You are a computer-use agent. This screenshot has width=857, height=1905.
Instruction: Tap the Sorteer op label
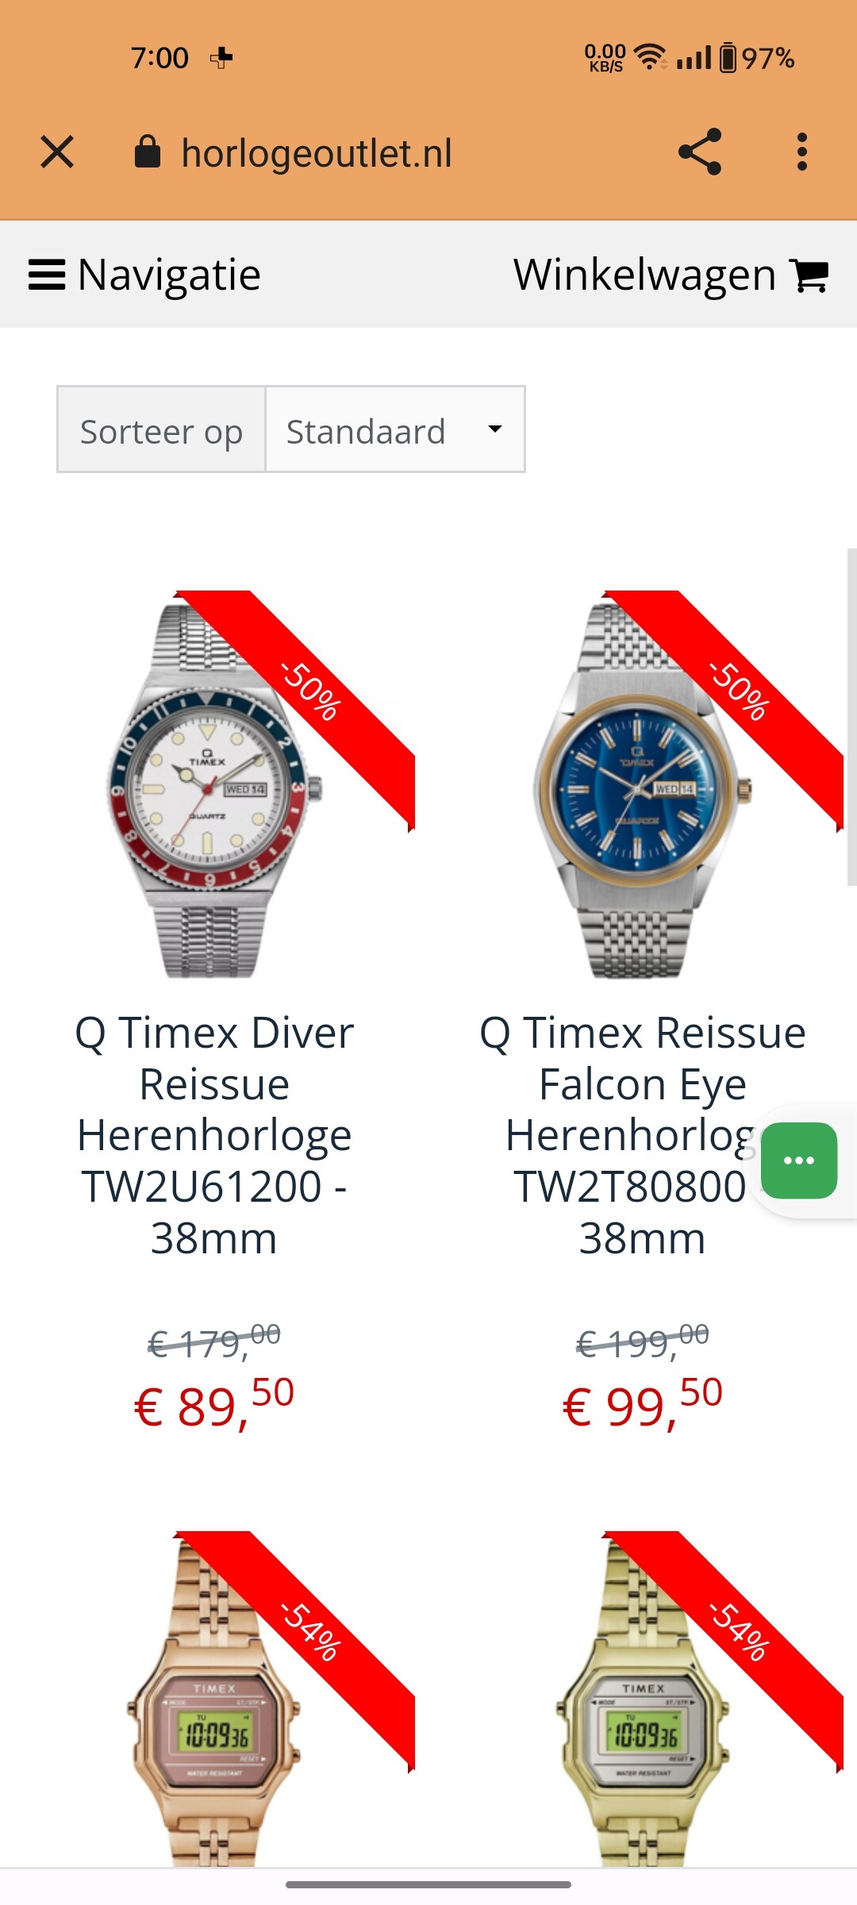(x=161, y=429)
